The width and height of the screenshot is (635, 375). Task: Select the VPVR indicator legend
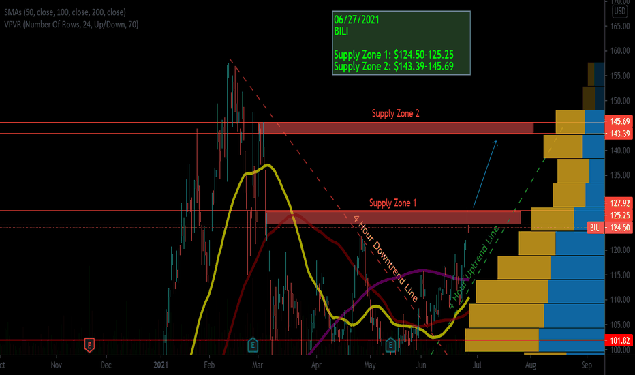72,25
